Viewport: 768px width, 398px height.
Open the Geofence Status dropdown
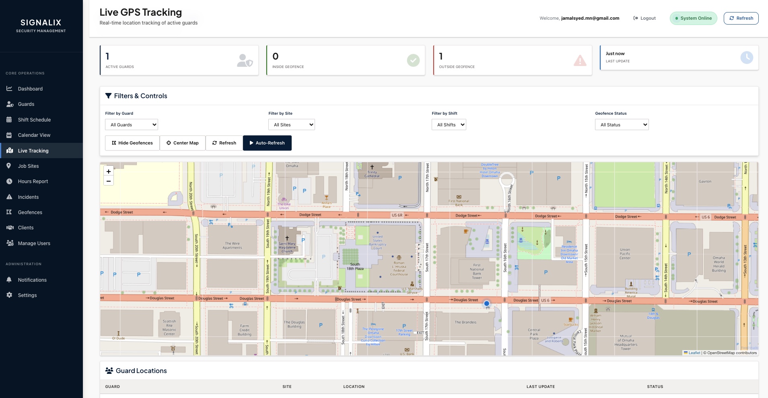[622, 124]
